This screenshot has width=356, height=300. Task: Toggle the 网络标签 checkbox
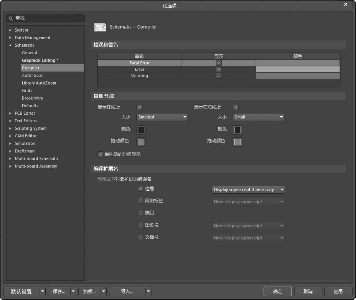click(141, 201)
